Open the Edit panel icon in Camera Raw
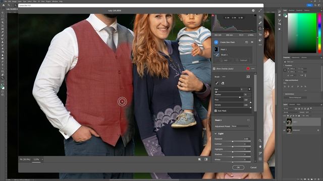 [x=260, y=17]
